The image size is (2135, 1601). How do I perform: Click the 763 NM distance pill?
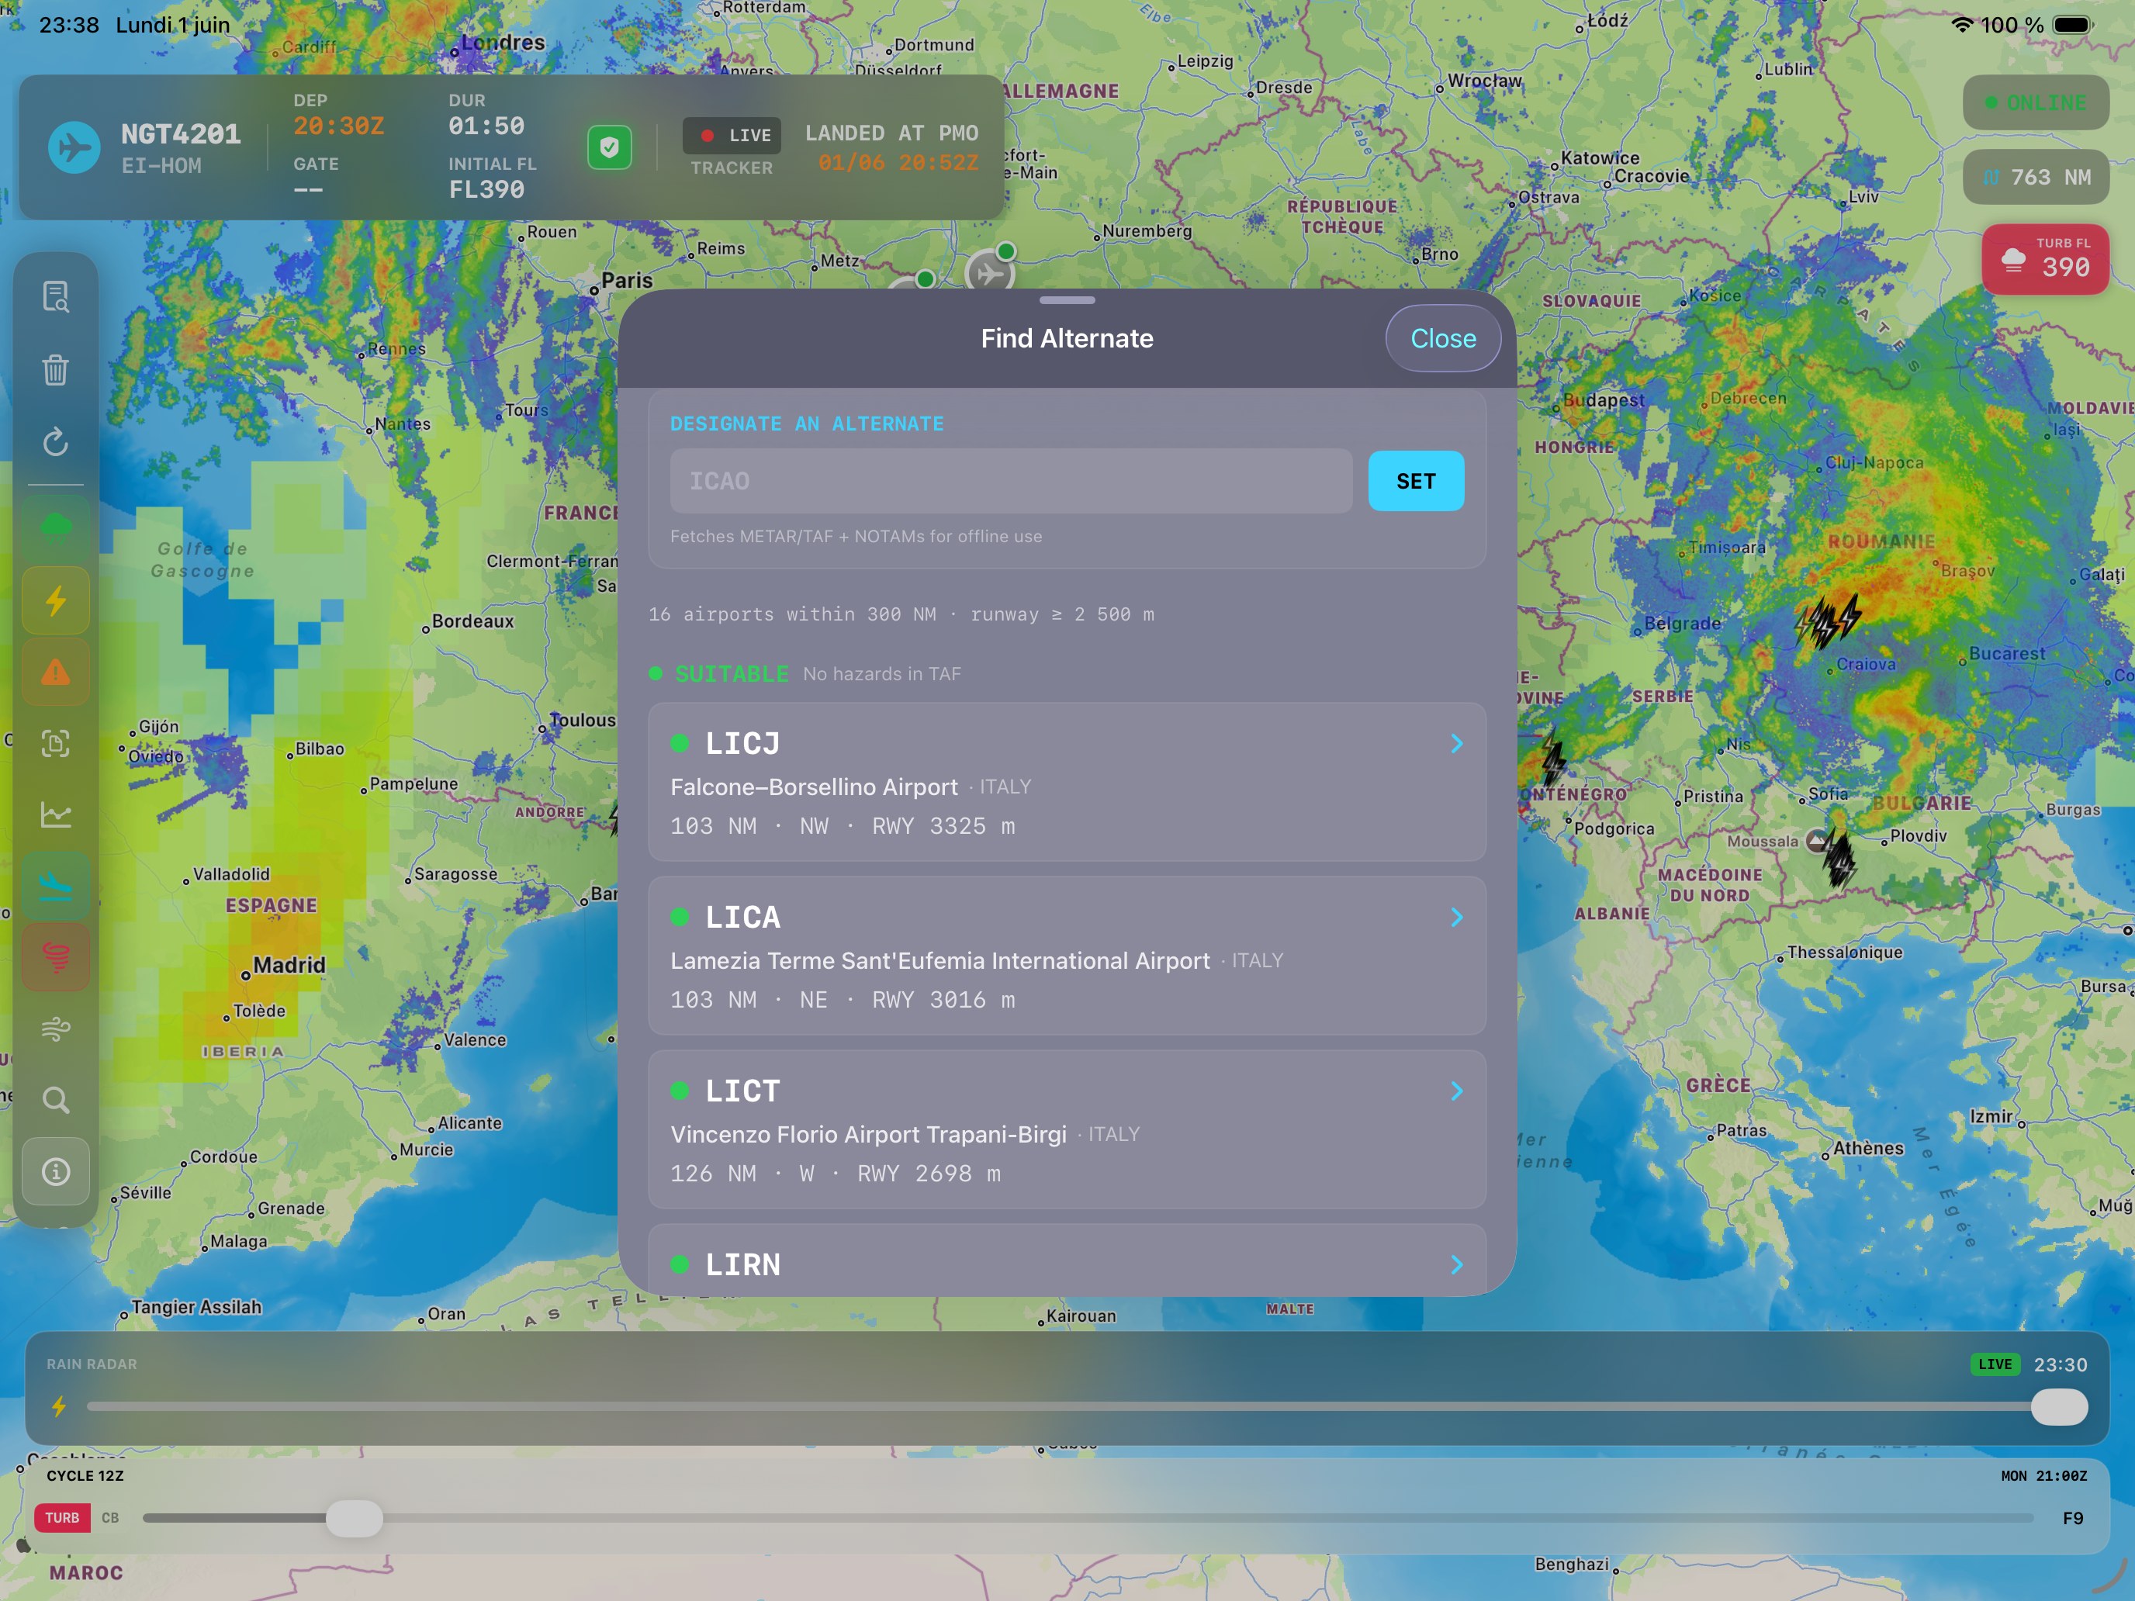pyautogui.click(x=2036, y=177)
